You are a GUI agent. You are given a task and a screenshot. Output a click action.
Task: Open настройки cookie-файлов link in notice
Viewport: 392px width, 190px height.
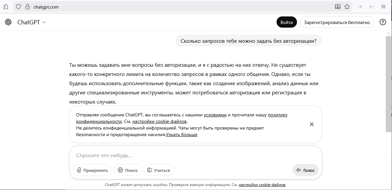click(x=159, y=122)
